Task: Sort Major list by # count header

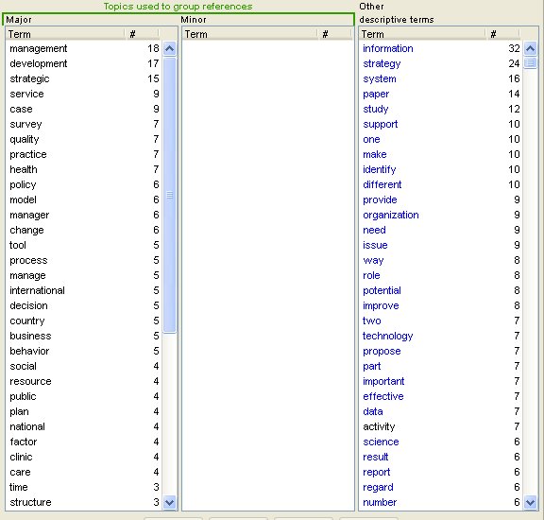Action: [142, 34]
